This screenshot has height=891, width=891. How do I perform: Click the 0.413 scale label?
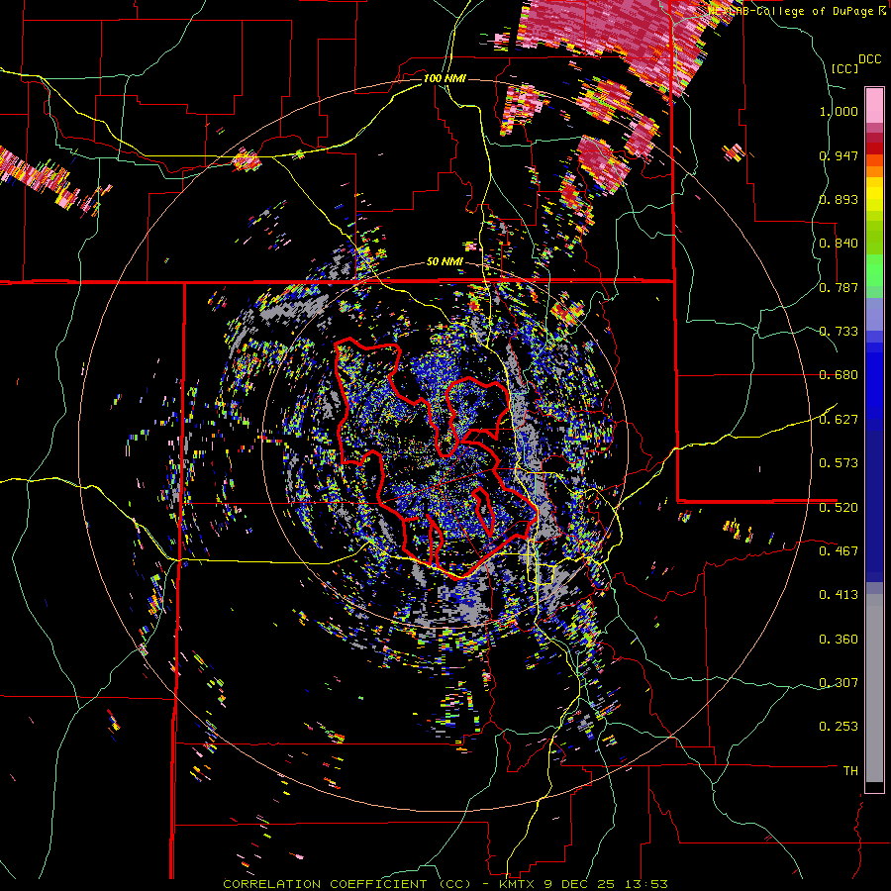coord(839,595)
